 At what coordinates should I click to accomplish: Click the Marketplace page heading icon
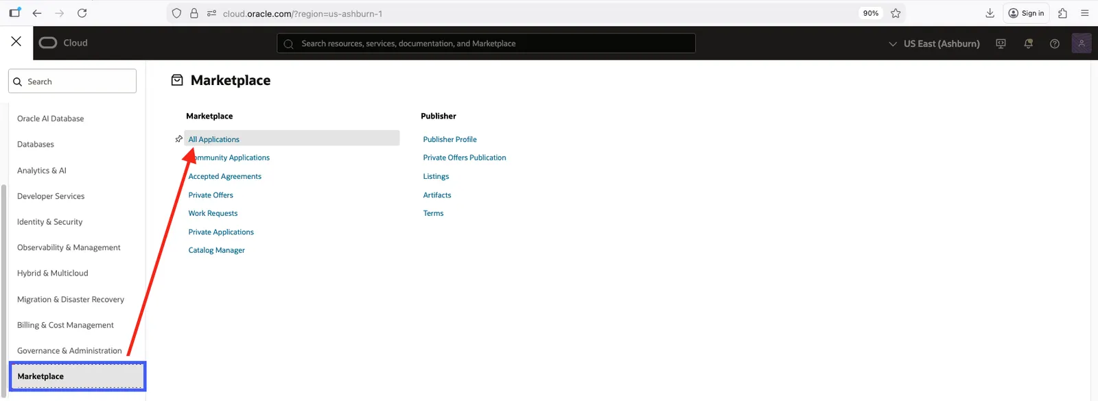coord(177,80)
